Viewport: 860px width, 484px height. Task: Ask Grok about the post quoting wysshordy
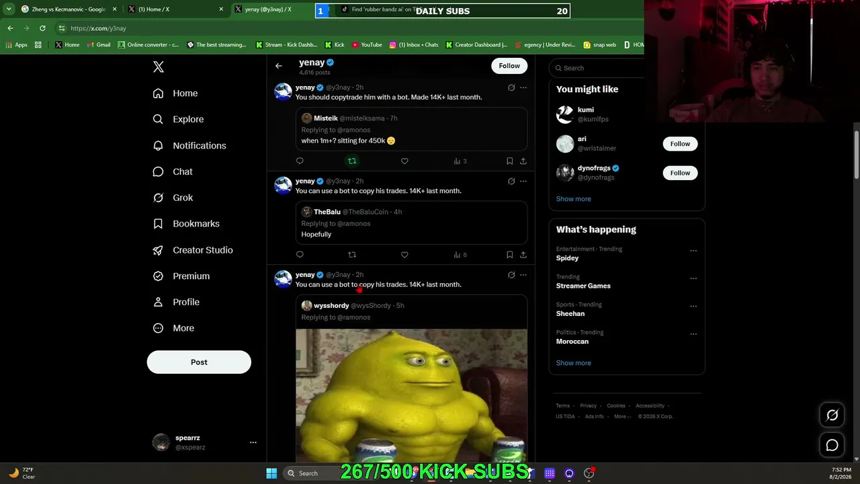[x=511, y=275]
